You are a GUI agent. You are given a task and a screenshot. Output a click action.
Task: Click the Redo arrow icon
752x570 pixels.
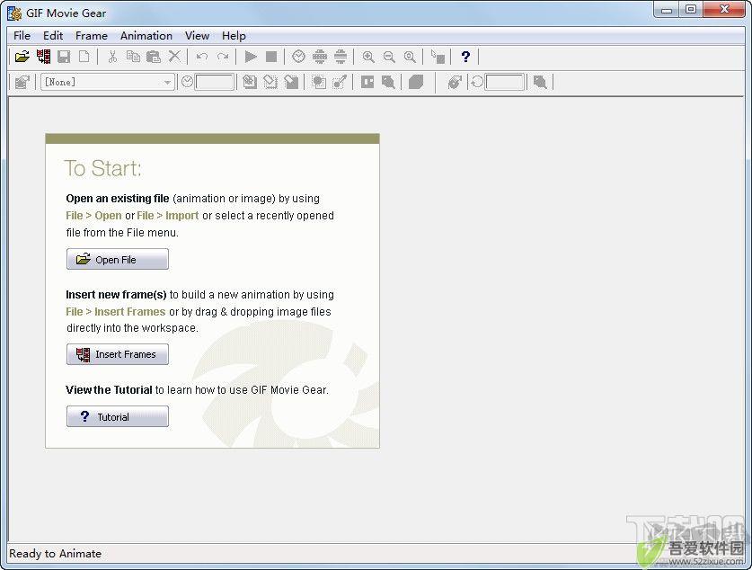pyautogui.click(x=223, y=57)
